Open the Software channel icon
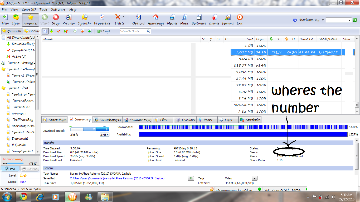Image resolution: width=360 pixels, height=202 pixels. coord(199,20)
